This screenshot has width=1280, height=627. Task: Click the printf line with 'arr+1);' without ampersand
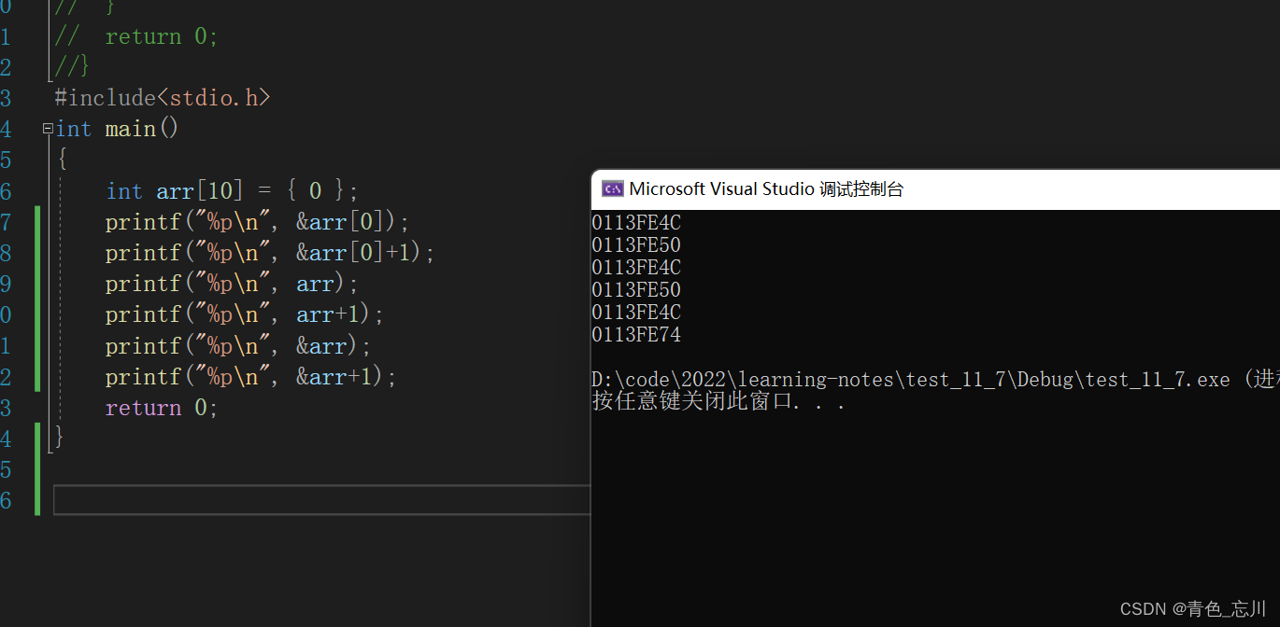click(x=245, y=314)
